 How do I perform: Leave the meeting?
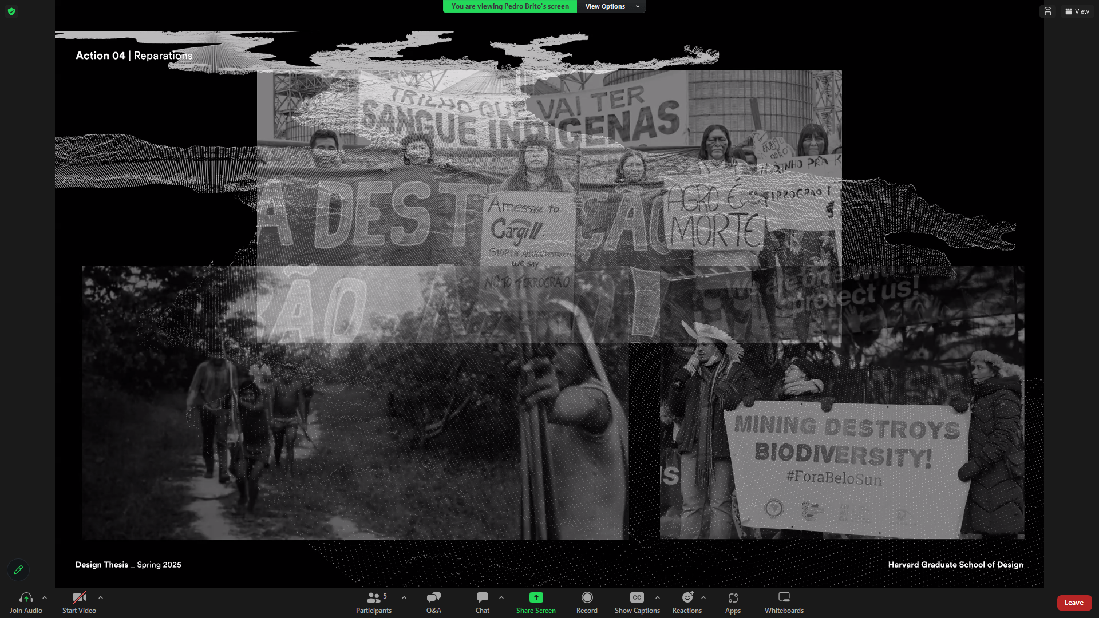[x=1074, y=603]
